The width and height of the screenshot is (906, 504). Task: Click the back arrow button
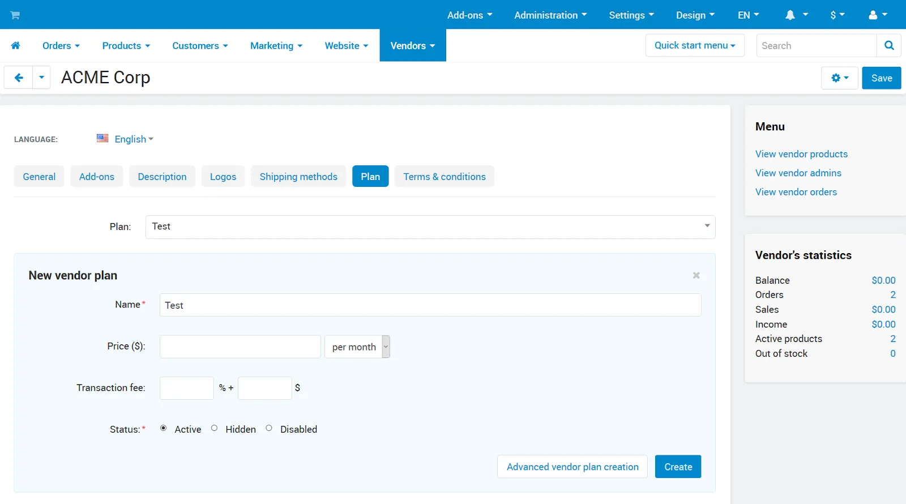tap(19, 78)
